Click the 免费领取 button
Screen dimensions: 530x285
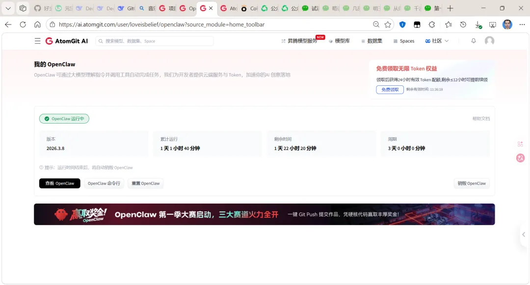pos(390,89)
